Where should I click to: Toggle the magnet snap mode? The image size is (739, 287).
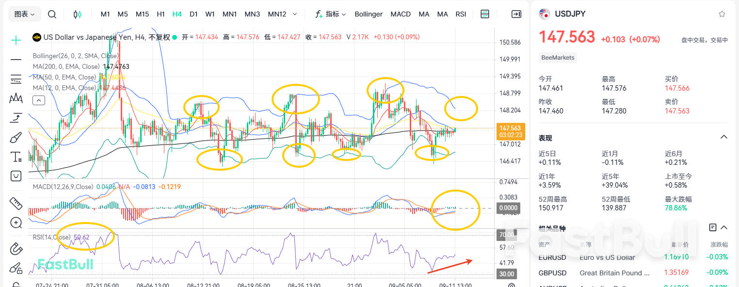16,249
